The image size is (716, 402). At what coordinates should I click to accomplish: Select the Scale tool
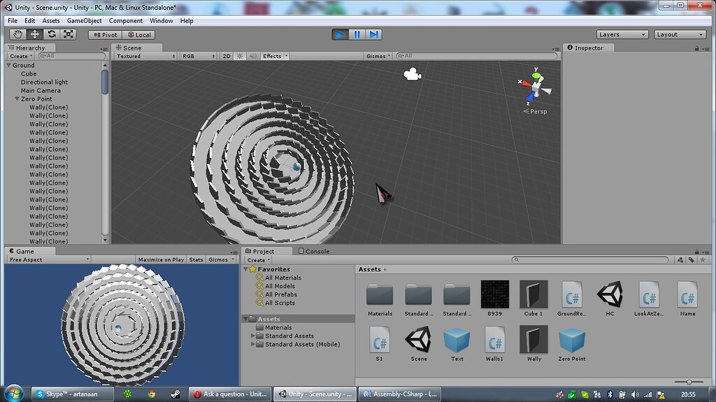coord(68,34)
